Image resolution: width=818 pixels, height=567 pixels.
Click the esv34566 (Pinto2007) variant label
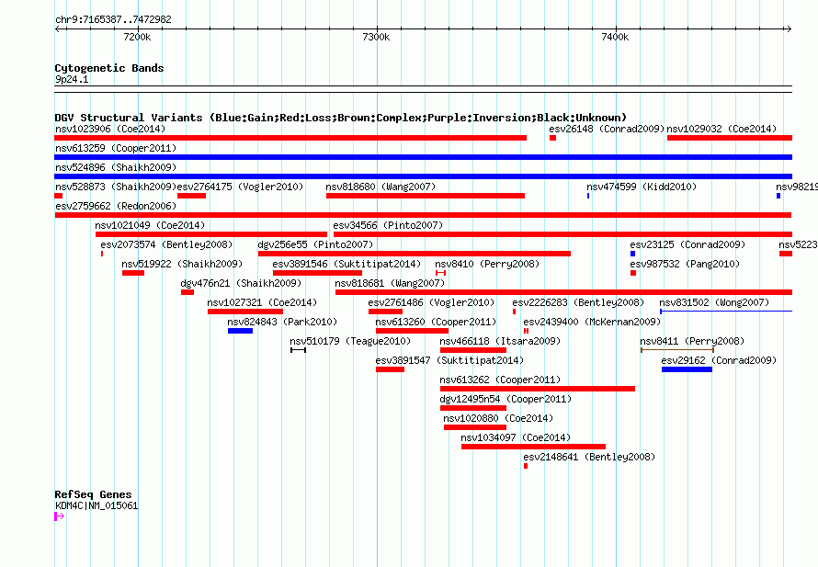coord(388,225)
